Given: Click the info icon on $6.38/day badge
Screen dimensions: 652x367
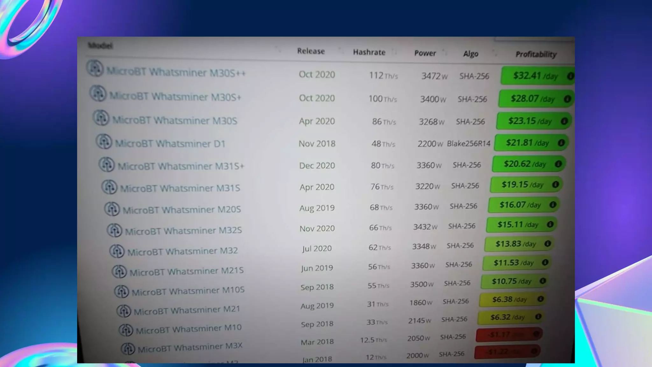Looking at the screenshot, I should coord(540,299).
